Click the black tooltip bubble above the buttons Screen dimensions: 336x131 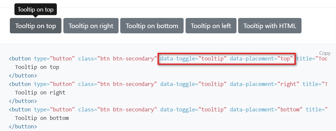coord(35,9)
